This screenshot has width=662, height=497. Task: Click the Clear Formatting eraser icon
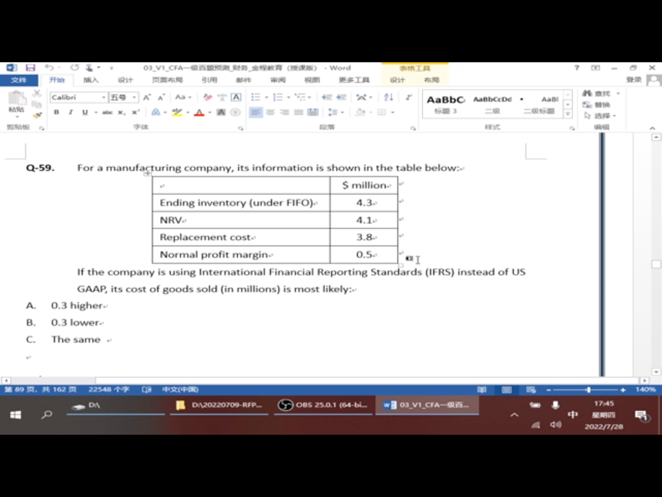[208, 97]
